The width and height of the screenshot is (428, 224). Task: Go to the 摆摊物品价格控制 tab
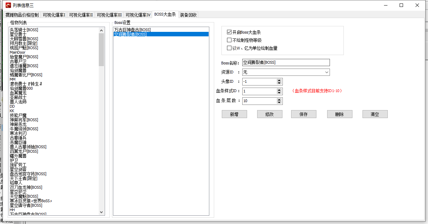(x=22, y=15)
